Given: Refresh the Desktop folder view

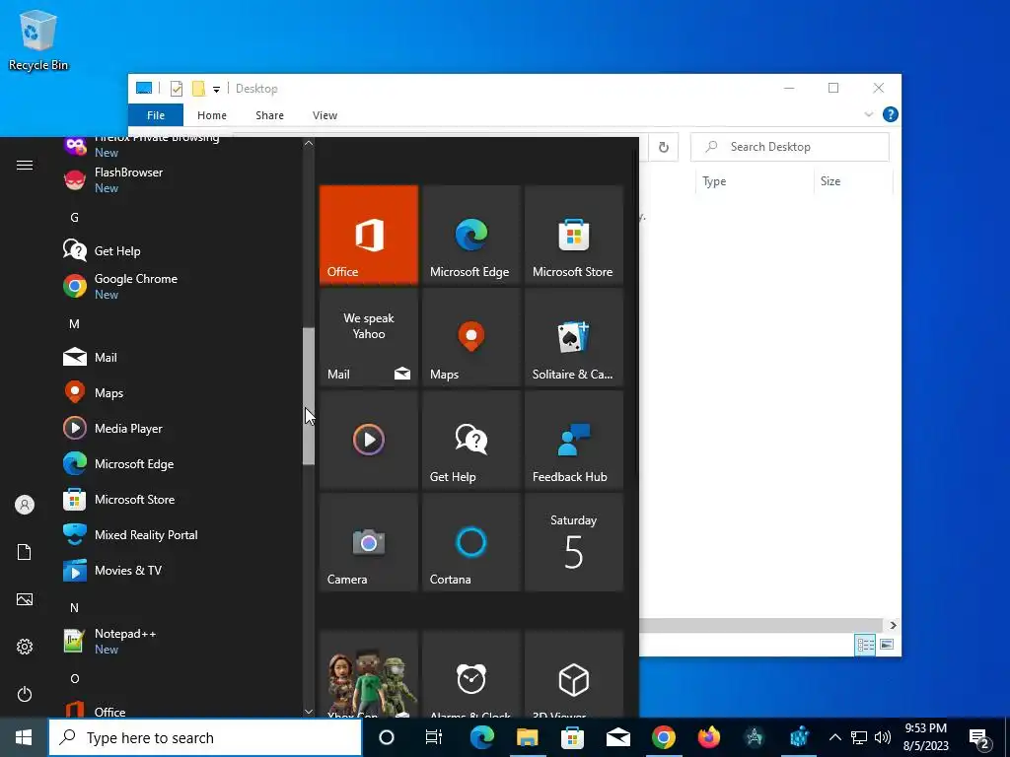Looking at the screenshot, I should pos(664,148).
